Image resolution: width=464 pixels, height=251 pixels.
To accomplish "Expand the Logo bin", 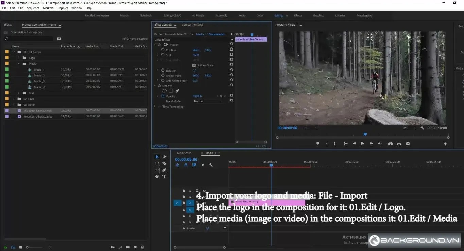I will (x=19, y=58).
